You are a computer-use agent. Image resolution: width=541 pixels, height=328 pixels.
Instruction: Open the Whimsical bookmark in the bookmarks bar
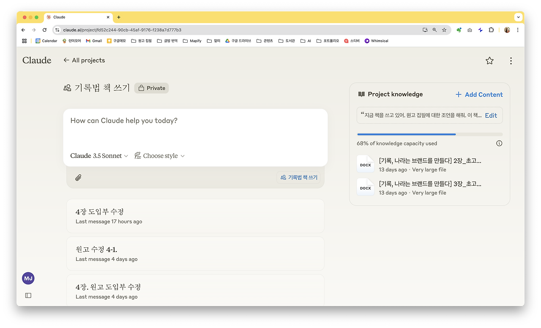(x=376, y=41)
